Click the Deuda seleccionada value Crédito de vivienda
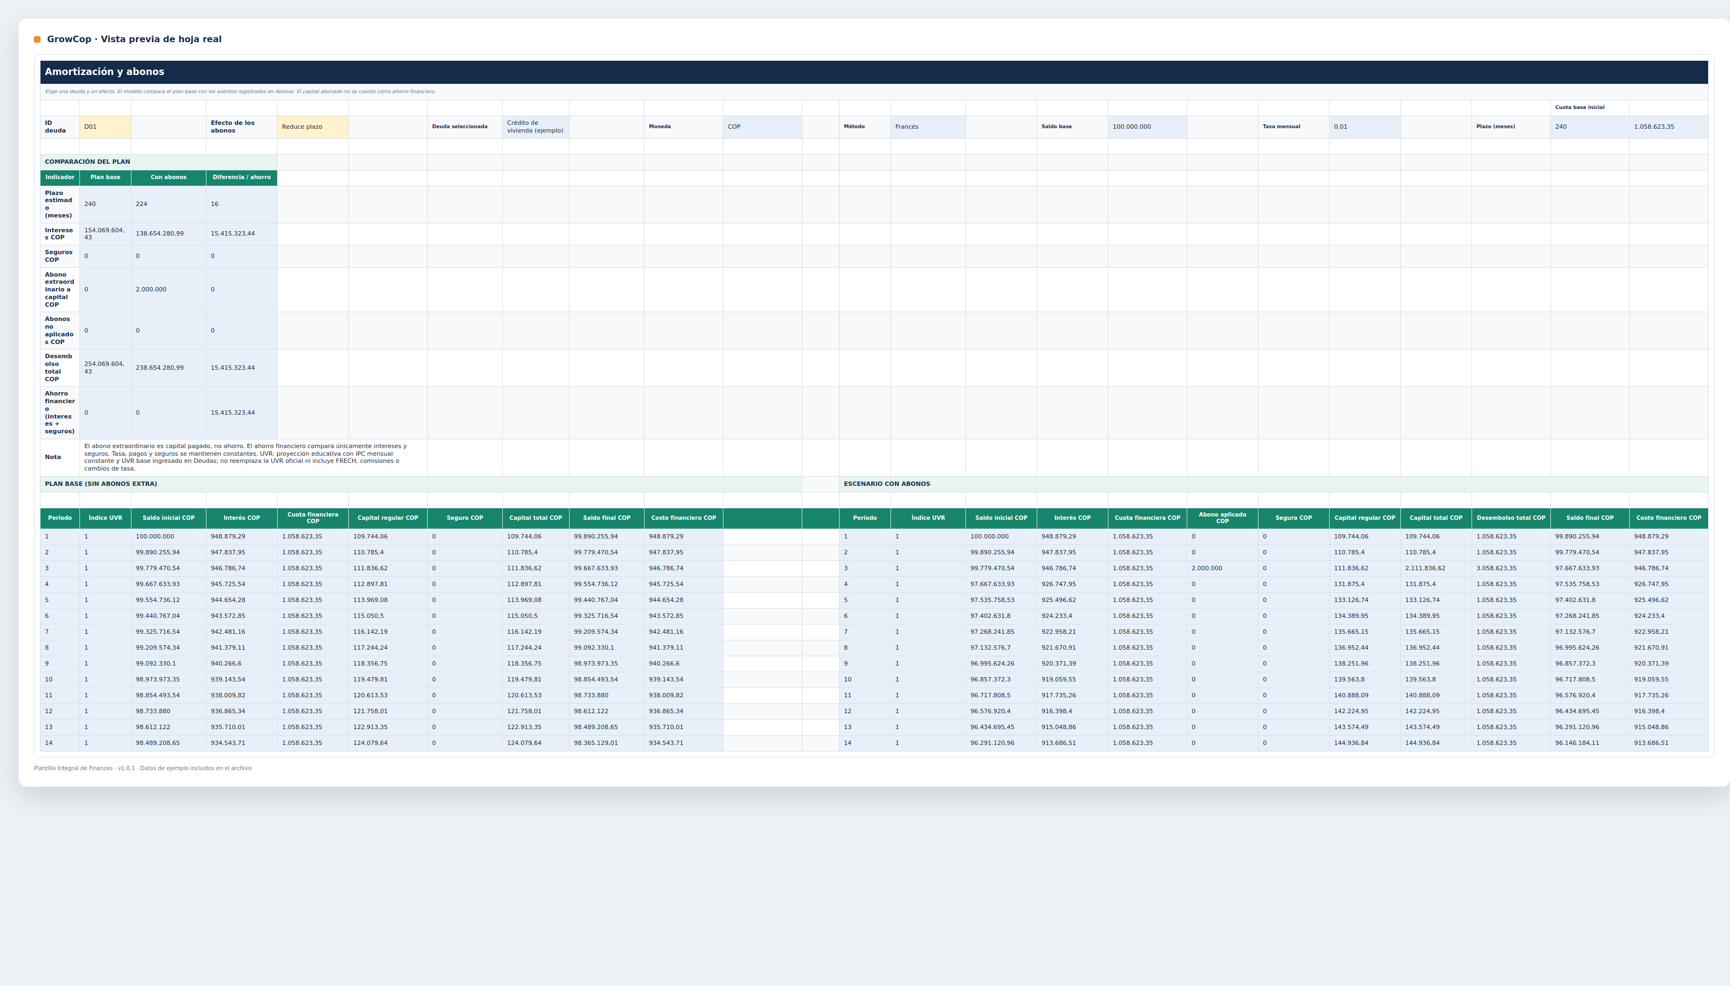This screenshot has height=986, width=1730. click(536, 127)
